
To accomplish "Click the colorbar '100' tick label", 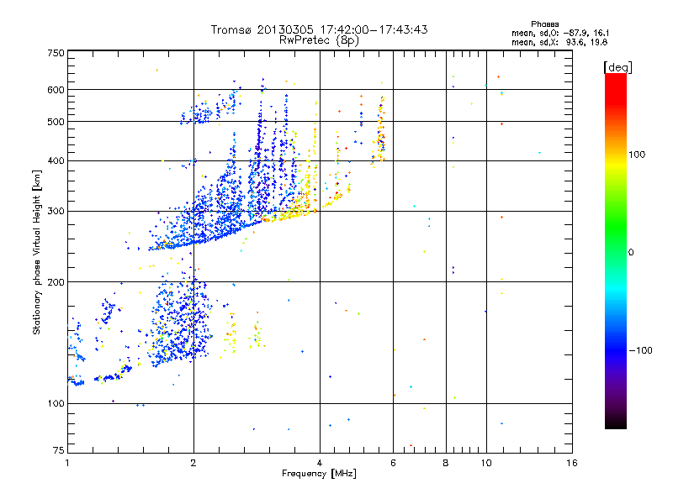I will click(x=637, y=155).
